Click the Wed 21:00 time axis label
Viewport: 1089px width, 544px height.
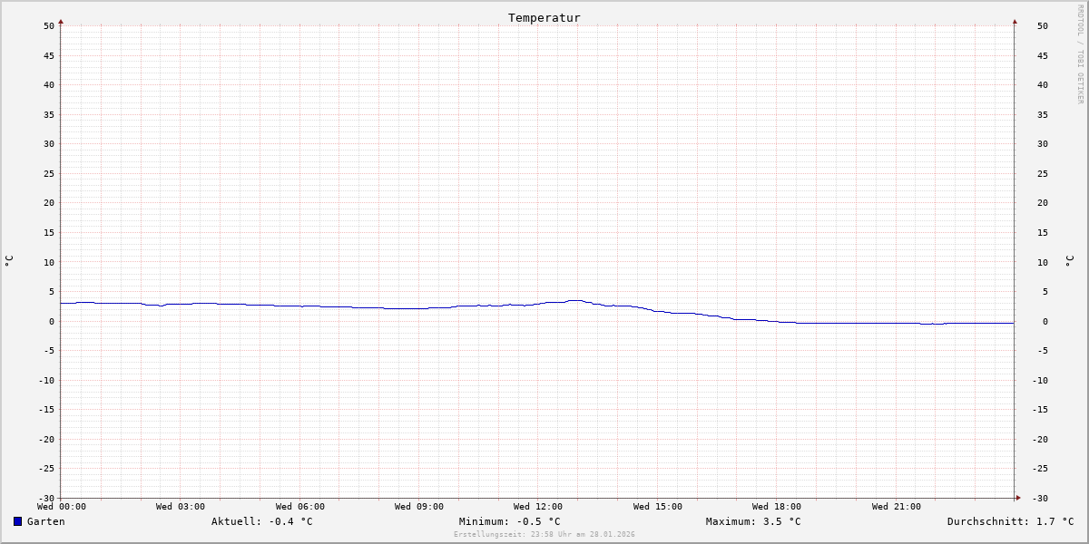click(x=897, y=507)
